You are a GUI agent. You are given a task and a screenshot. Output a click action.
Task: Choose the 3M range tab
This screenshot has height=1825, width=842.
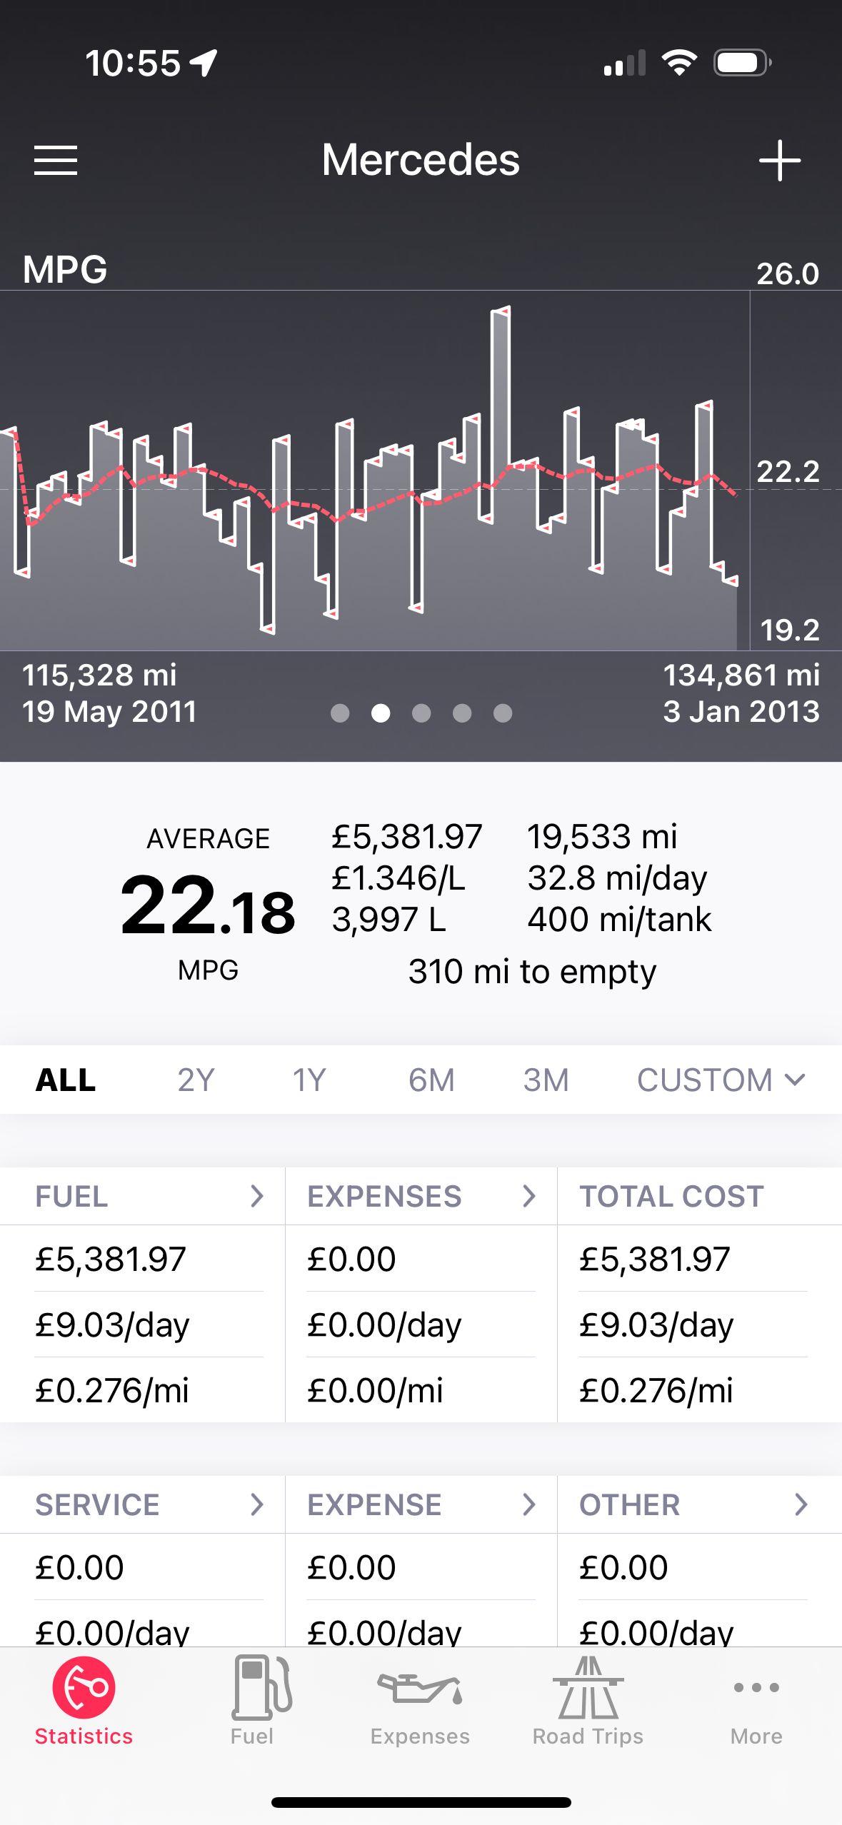point(546,1080)
